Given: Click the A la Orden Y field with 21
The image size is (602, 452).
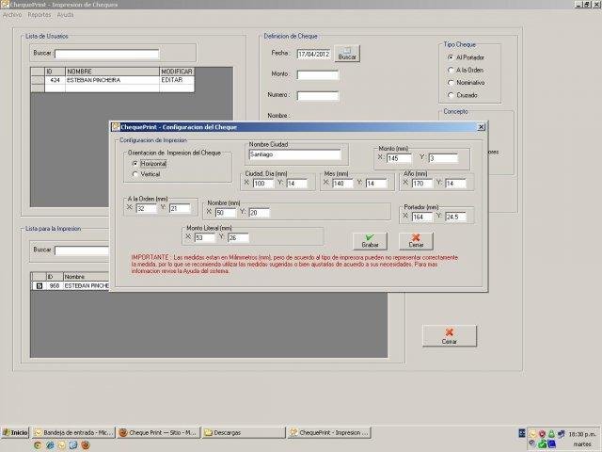Looking at the screenshot, I should (180, 209).
